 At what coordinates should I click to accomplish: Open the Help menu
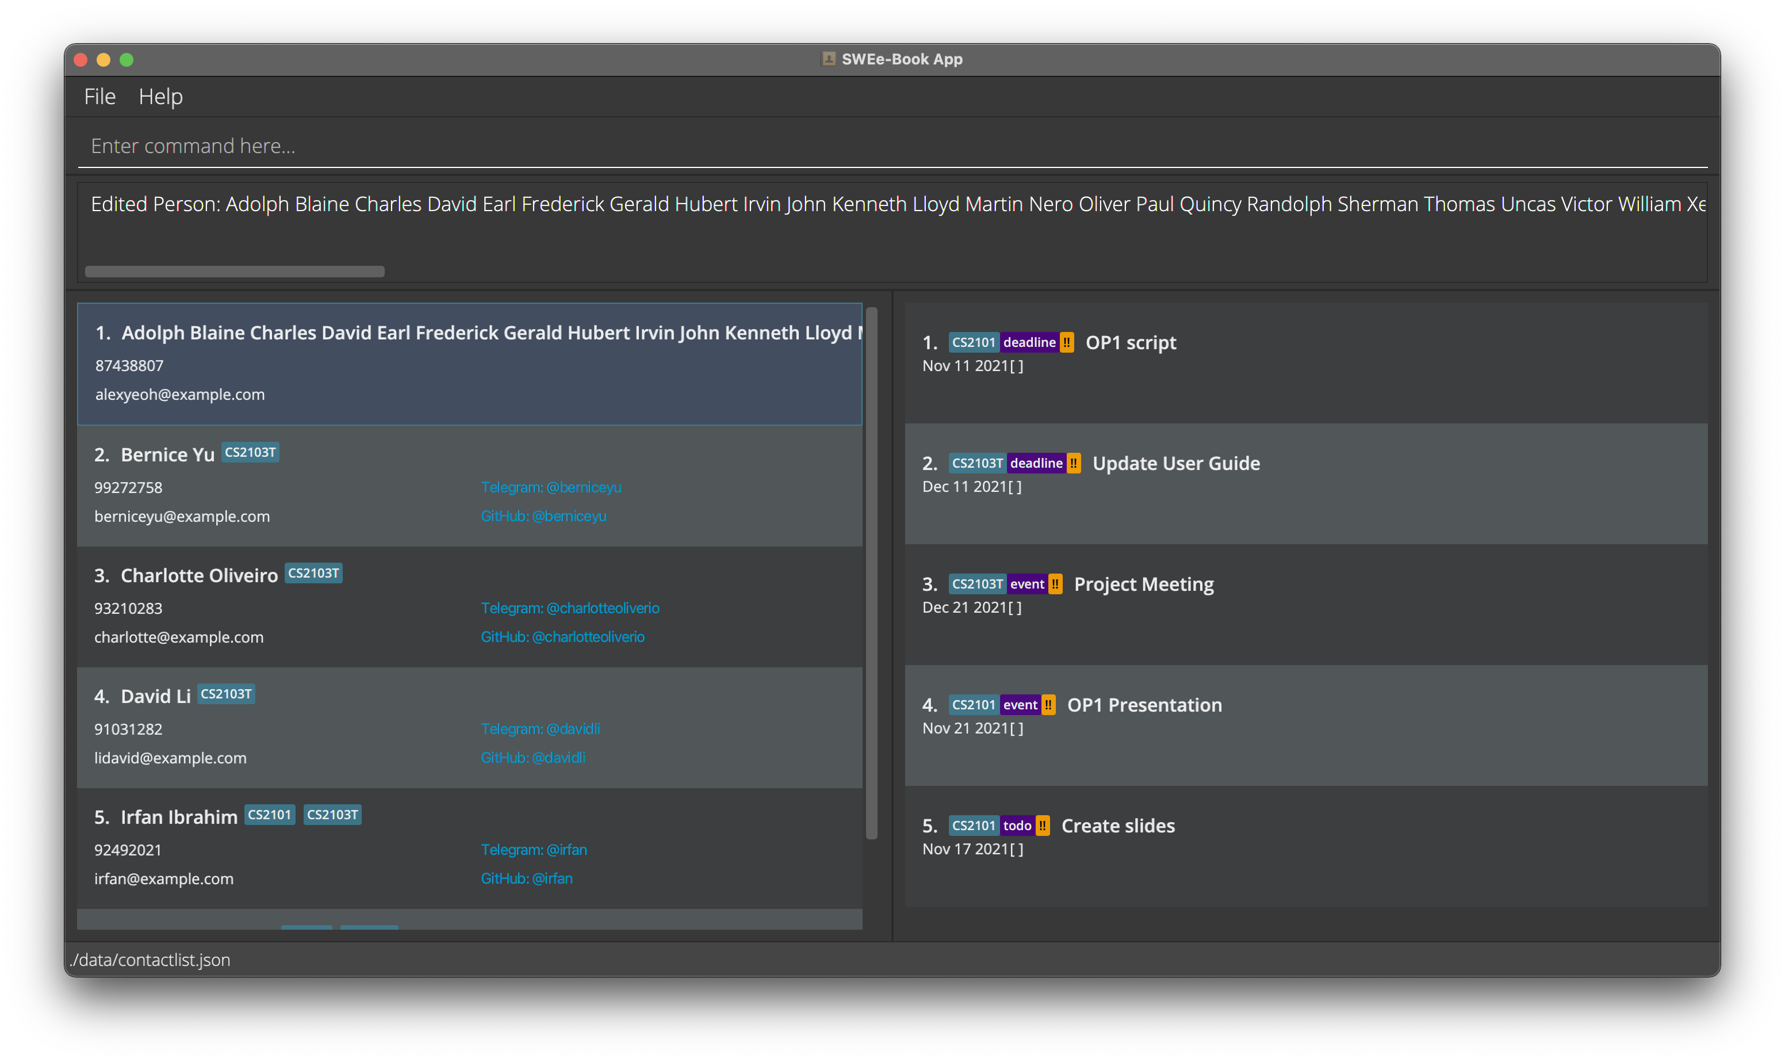(x=160, y=97)
